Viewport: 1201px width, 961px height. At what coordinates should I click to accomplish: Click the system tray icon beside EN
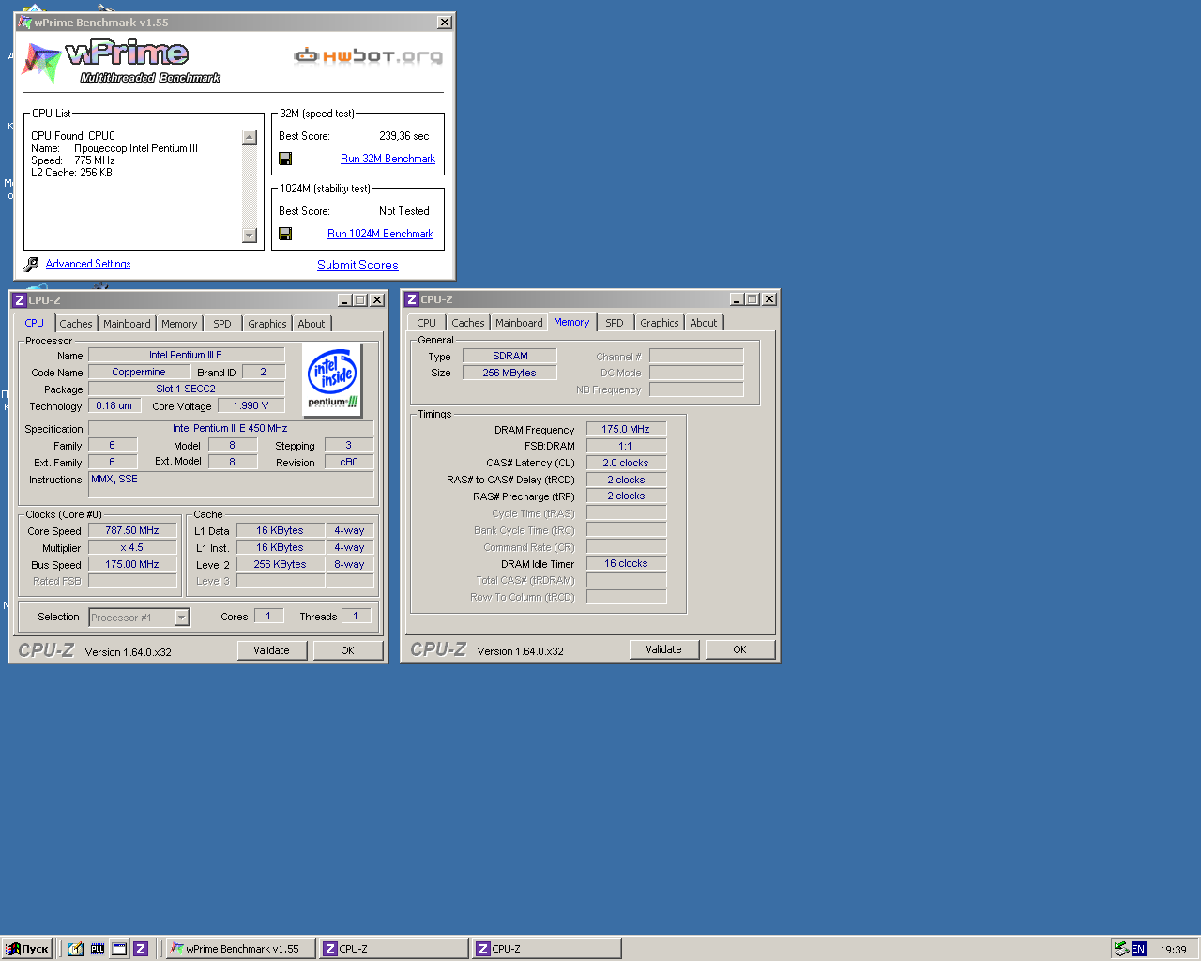[1121, 949]
